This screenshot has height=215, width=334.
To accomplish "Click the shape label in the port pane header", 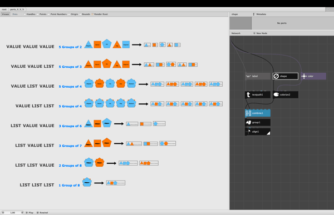I will 234,14.
